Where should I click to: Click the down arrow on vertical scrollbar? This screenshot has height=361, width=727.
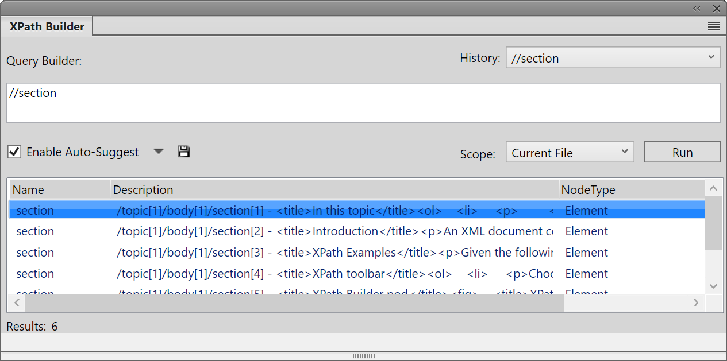(x=713, y=286)
